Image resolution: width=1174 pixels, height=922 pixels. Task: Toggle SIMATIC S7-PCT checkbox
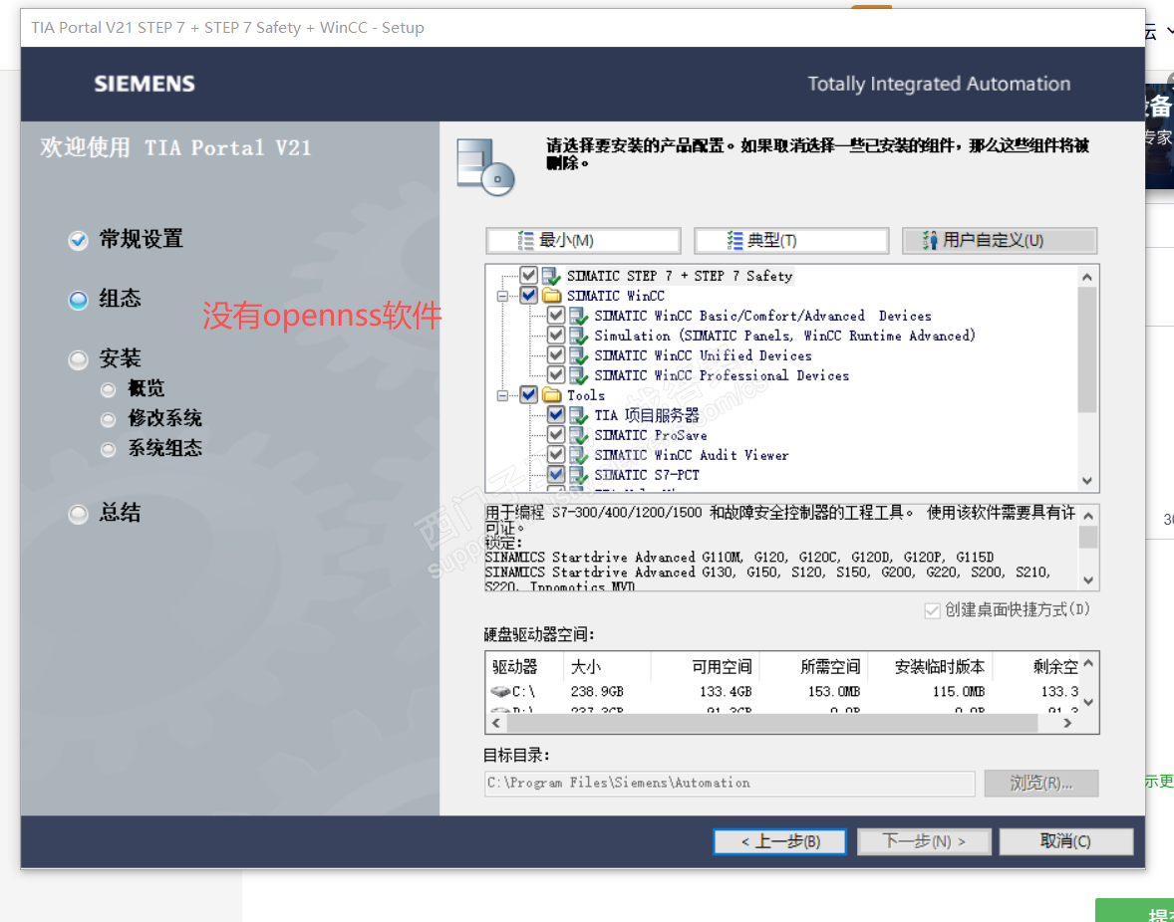coord(555,473)
